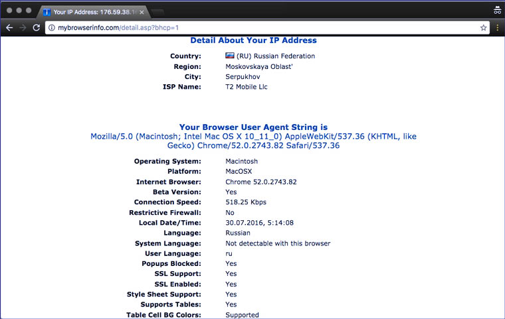505x319 pixels.
Task: Click (RU) Russian Federation value
Action: click(x=276, y=56)
